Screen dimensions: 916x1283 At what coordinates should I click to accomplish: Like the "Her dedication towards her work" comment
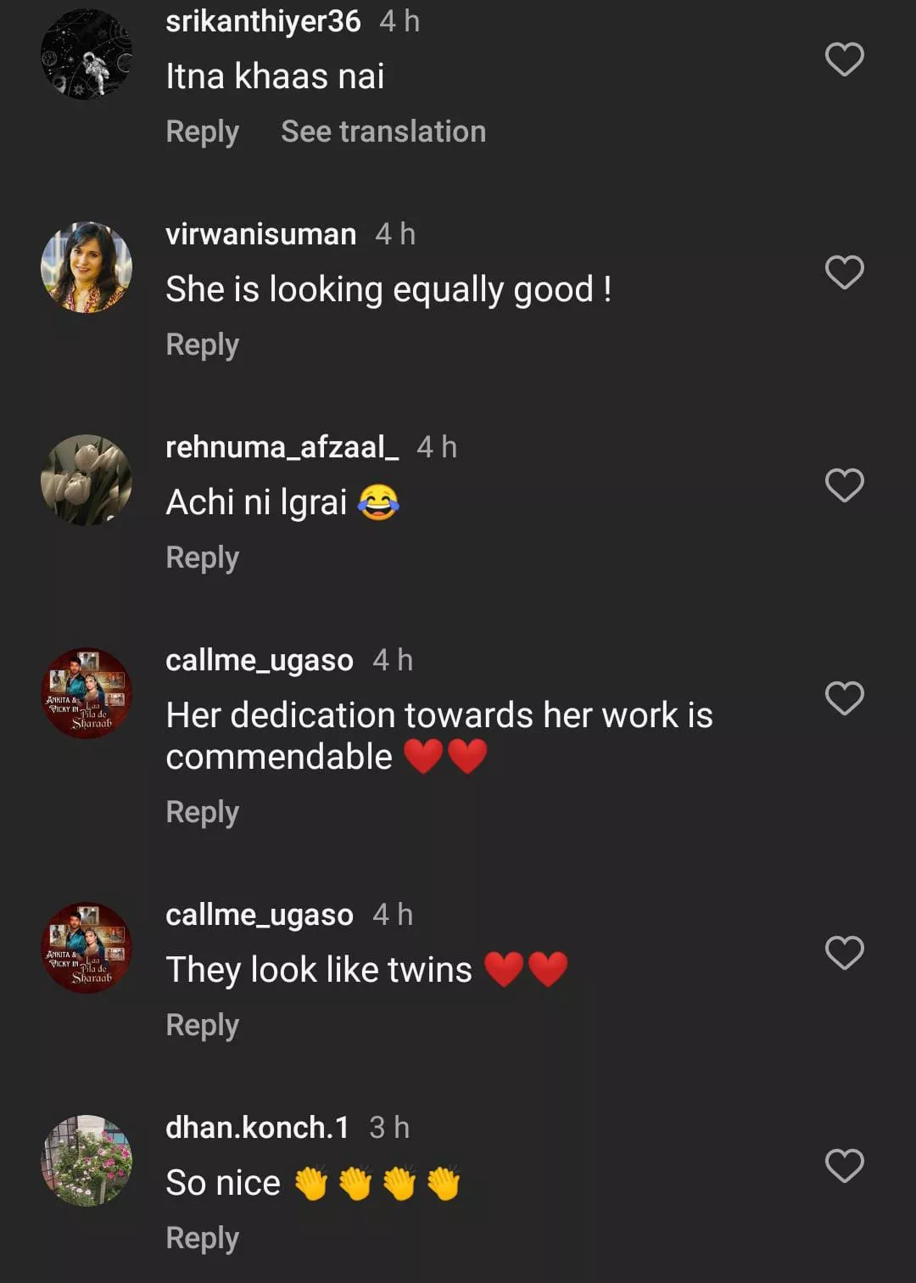coord(844,698)
